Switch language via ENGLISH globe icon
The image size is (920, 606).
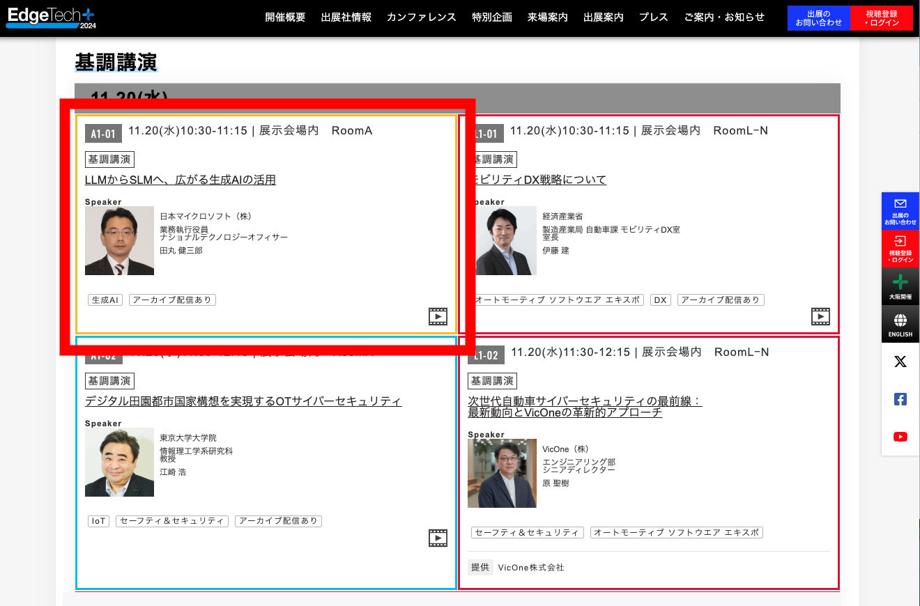[x=900, y=325]
